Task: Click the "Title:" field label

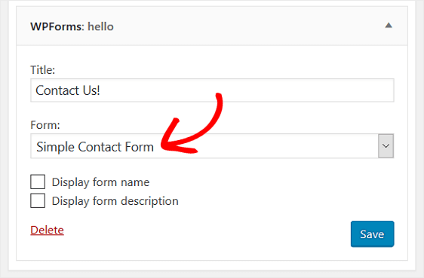Action: 43,70
